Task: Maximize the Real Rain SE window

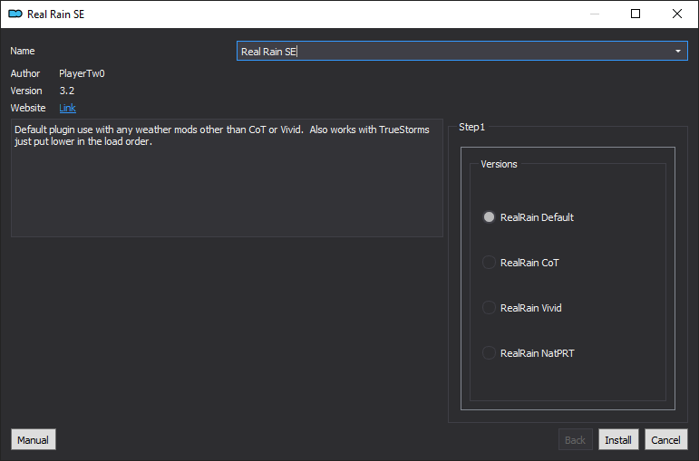Action: pos(636,14)
